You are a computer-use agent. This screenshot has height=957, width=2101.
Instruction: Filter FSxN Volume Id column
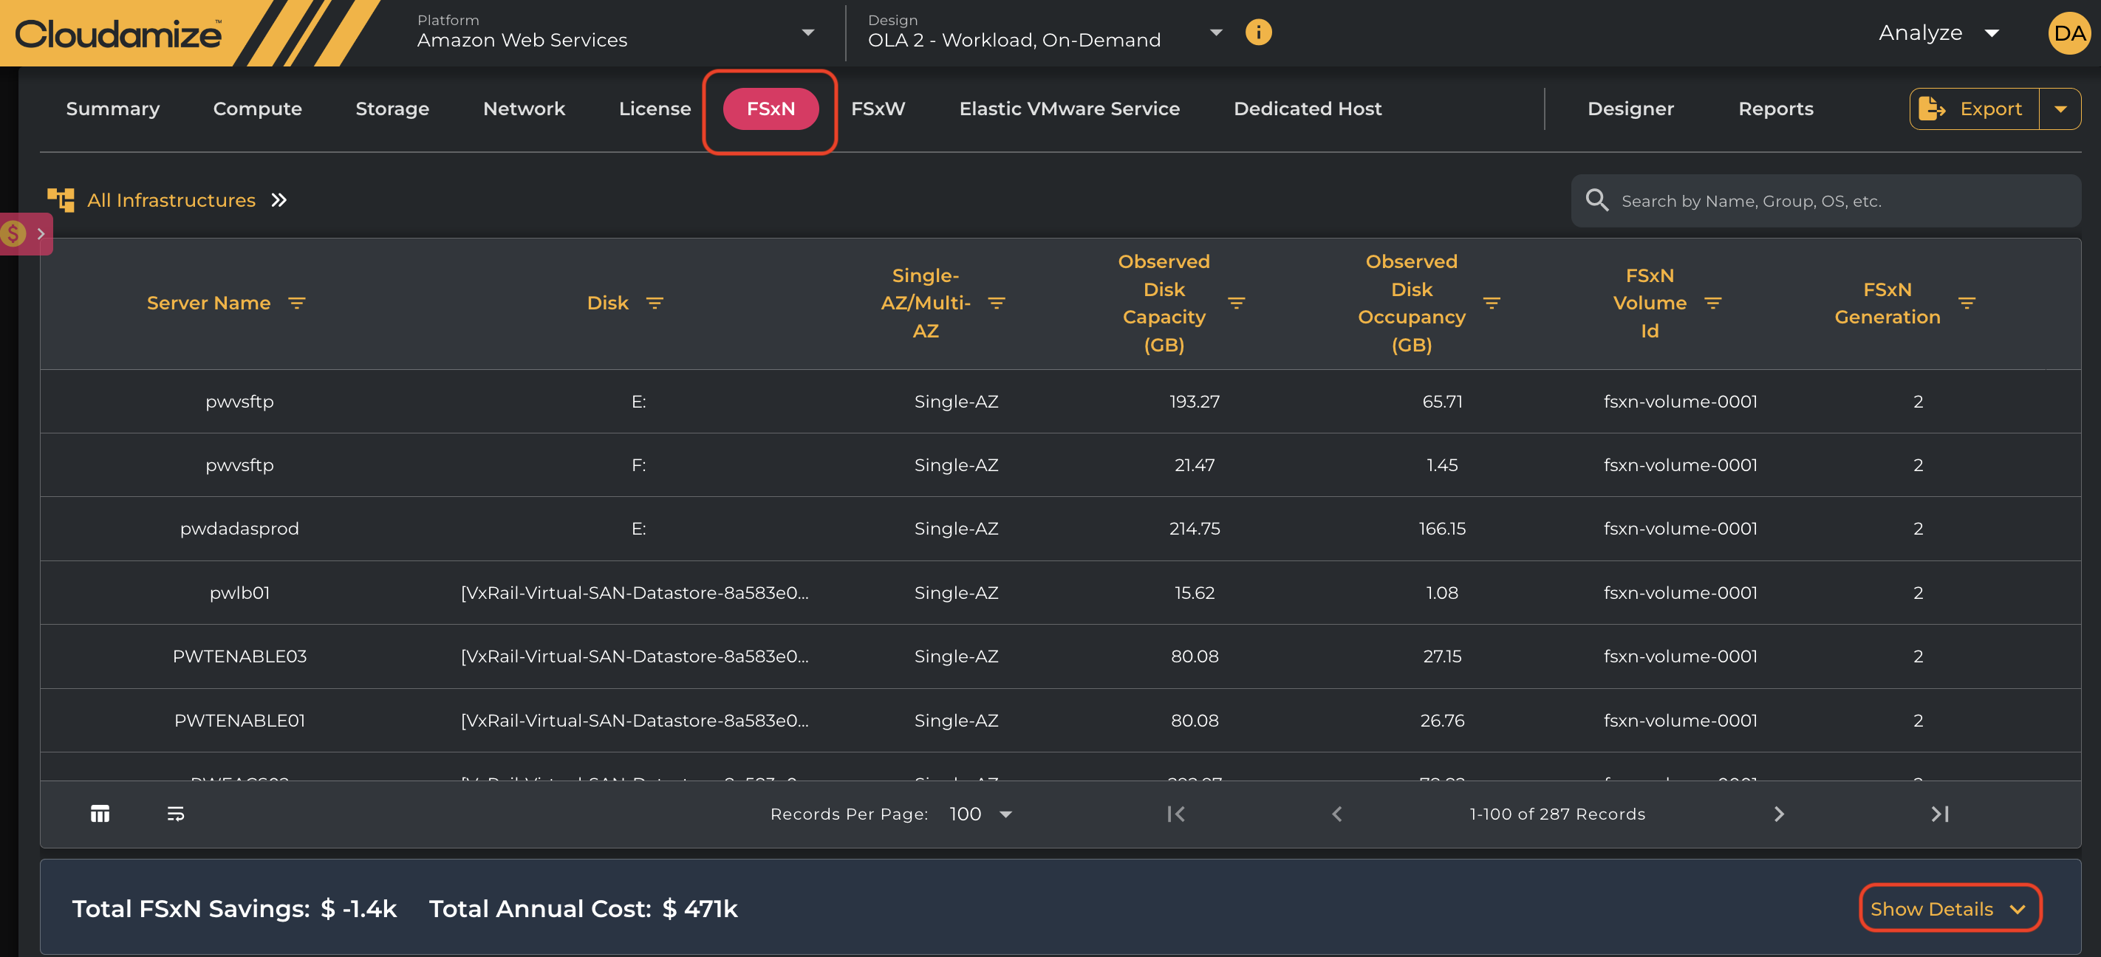(x=1712, y=303)
